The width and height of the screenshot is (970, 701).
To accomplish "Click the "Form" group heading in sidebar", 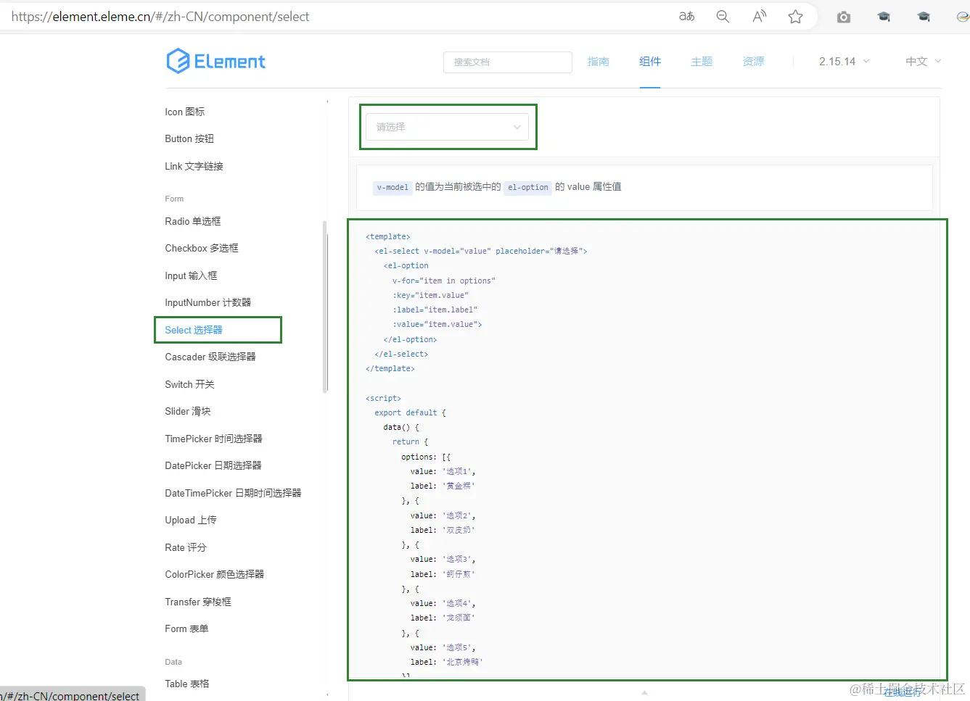I will (174, 199).
